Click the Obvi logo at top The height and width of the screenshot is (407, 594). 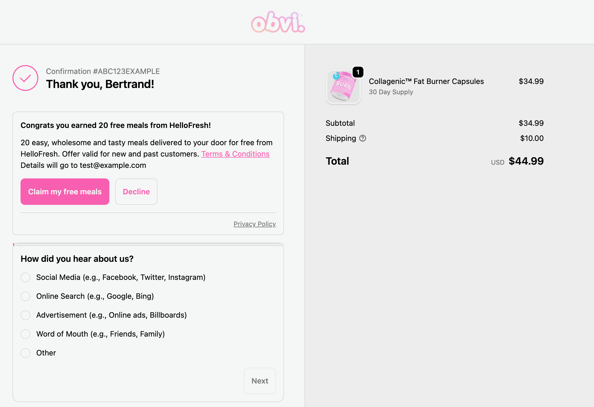278,22
